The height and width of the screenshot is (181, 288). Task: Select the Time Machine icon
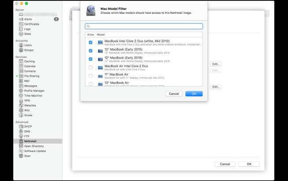pos(21,95)
